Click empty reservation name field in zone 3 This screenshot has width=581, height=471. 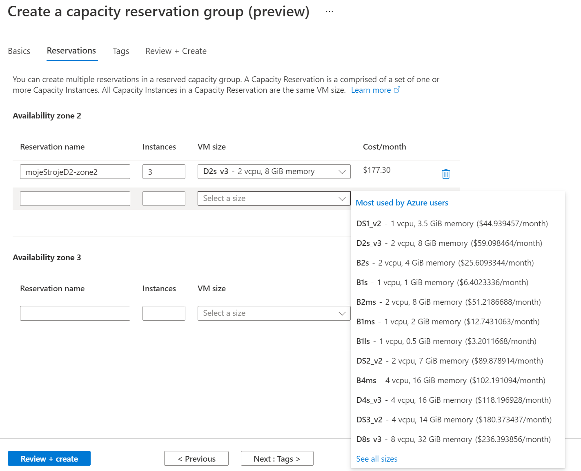[75, 313]
